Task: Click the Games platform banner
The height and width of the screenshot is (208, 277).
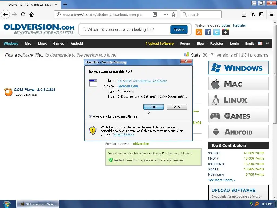Action: [238, 116]
